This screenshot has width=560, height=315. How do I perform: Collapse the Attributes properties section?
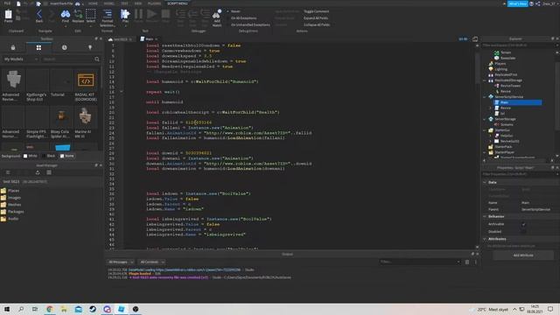(x=485, y=239)
